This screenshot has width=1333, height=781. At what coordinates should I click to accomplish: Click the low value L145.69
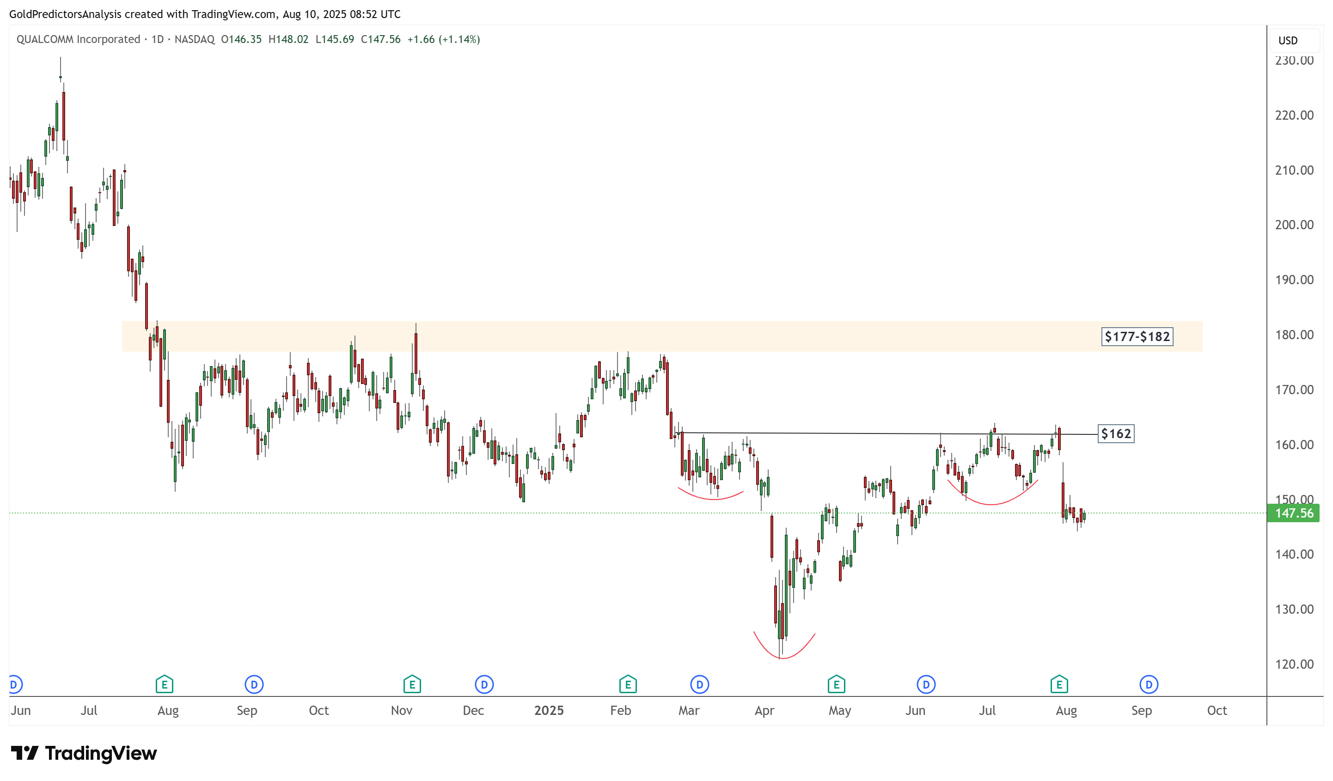(334, 39)
